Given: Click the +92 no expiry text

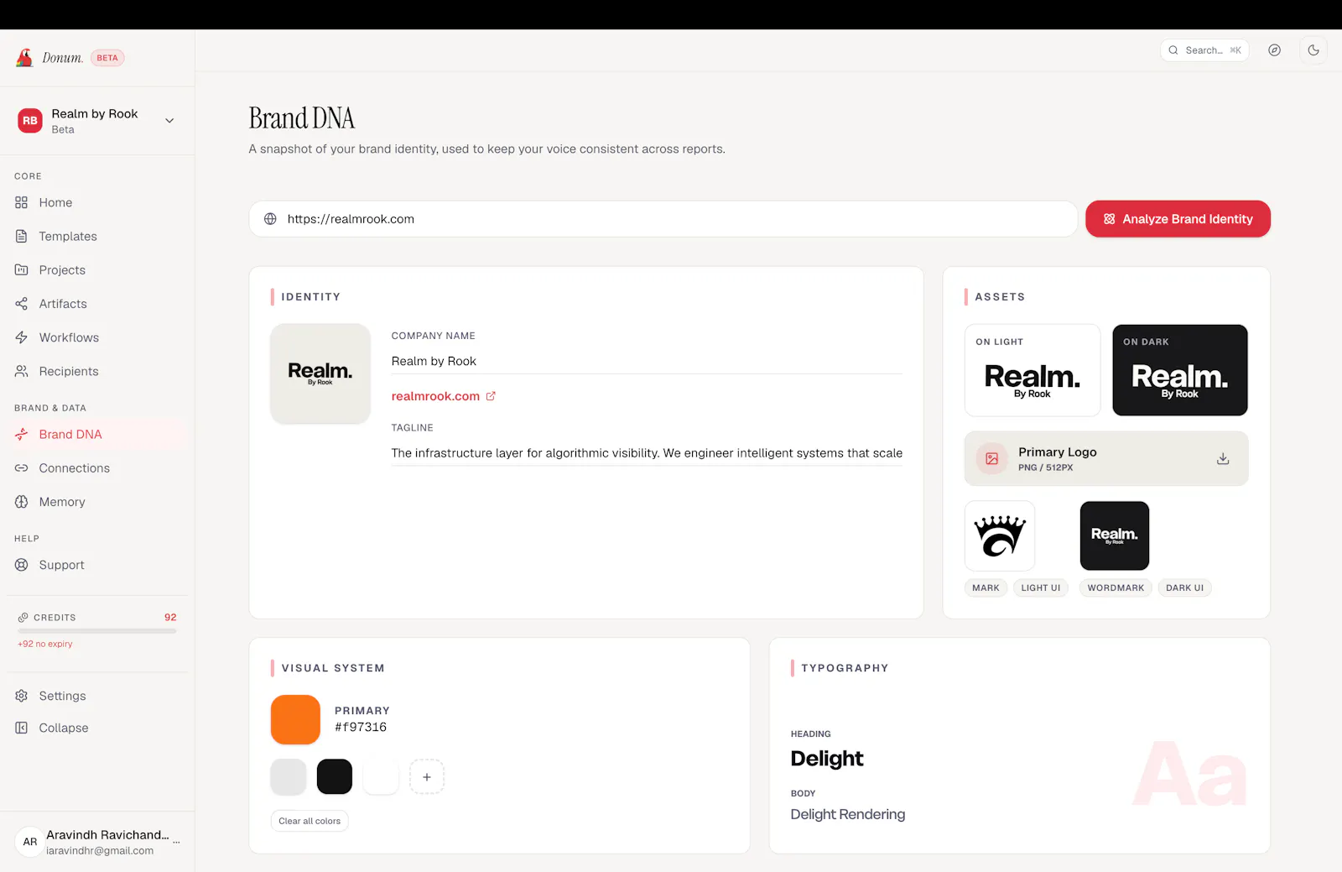Looking at the screenshot, I should point(45,644).
